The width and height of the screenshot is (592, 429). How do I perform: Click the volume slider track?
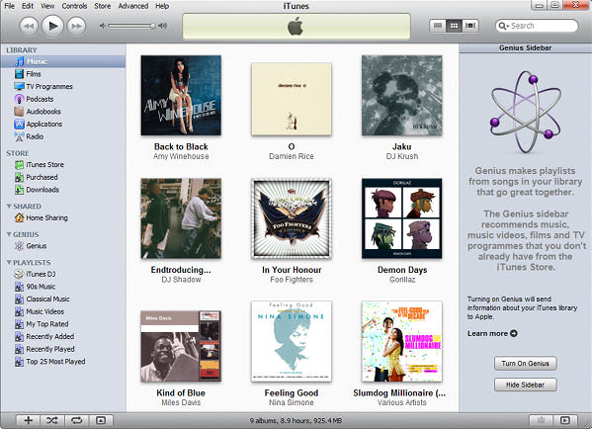(131, 26)
